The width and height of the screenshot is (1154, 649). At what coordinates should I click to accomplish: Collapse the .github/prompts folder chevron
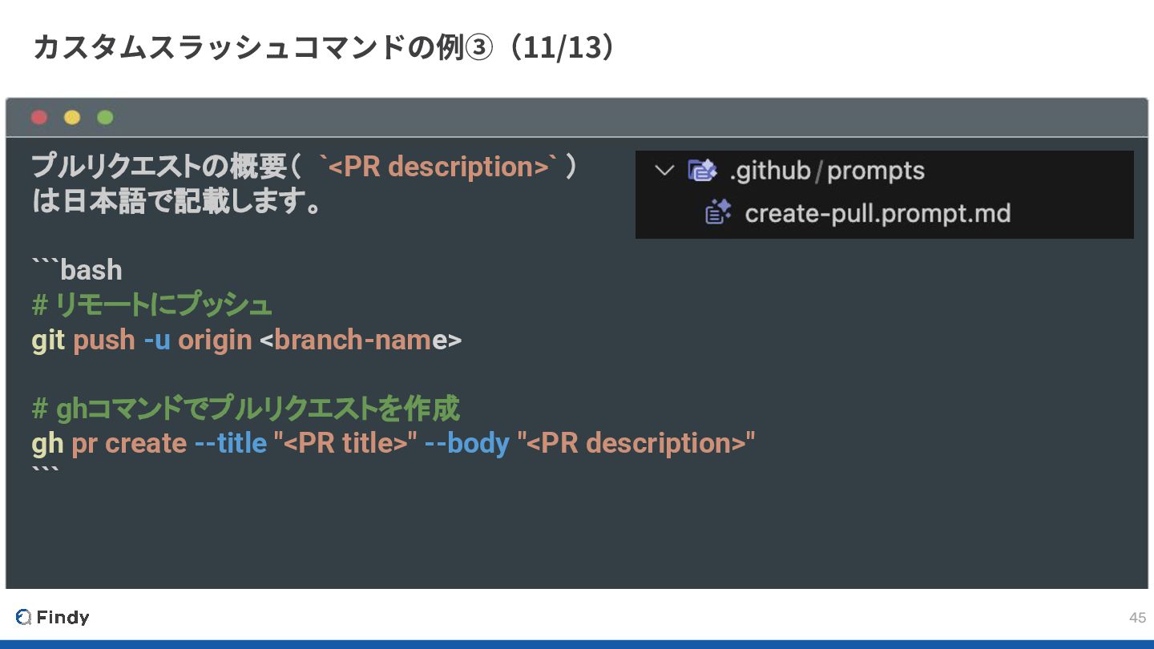tap(664, 171)
